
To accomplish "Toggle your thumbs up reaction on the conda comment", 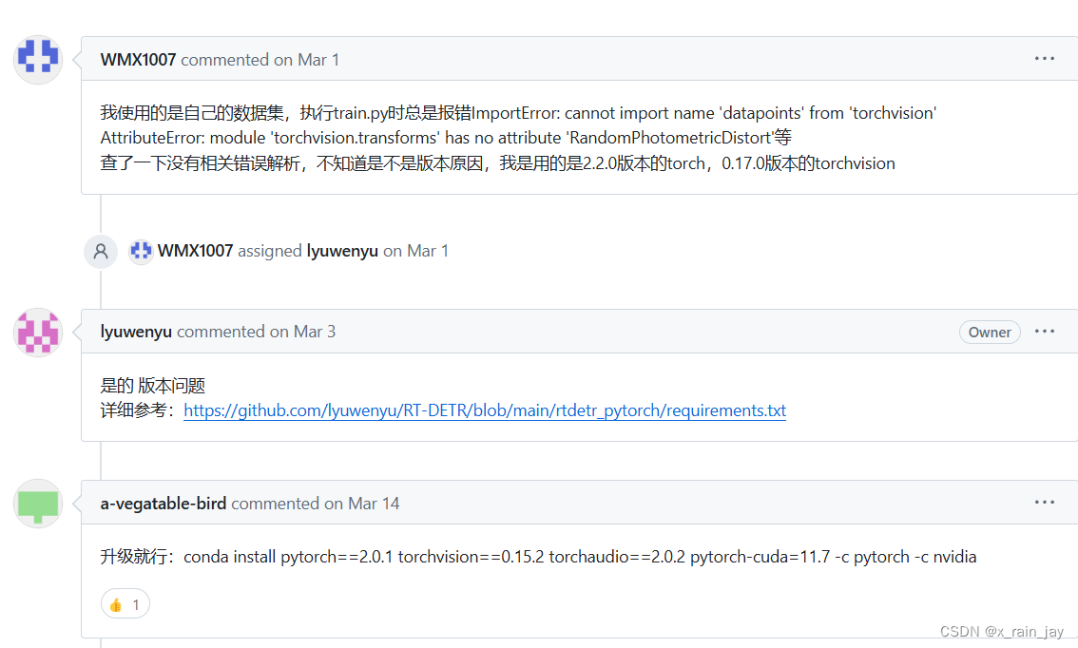I will point(125,603).
